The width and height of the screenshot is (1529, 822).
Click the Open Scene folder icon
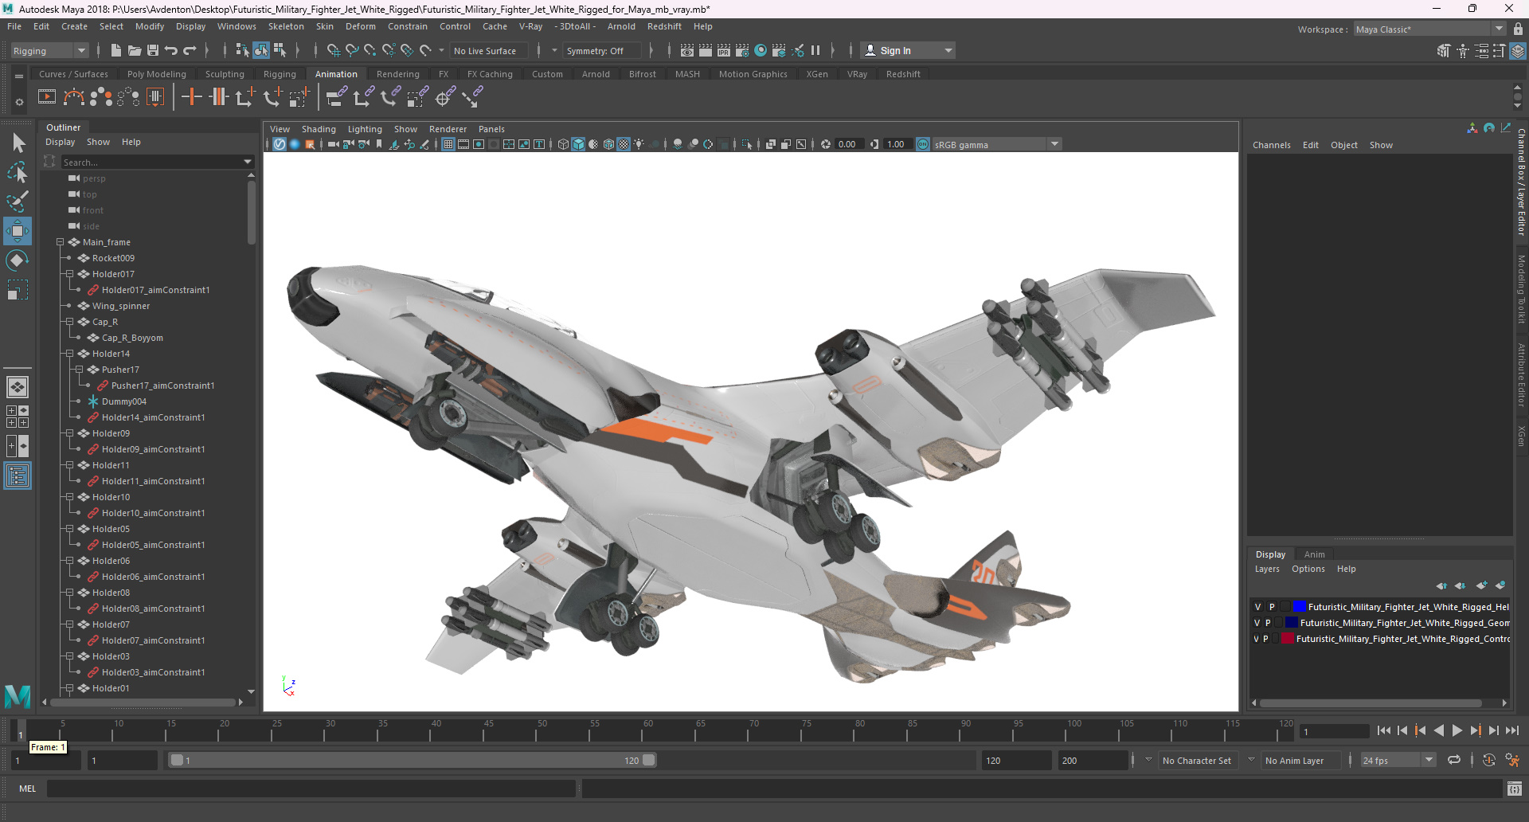click(x=135, y=50)
